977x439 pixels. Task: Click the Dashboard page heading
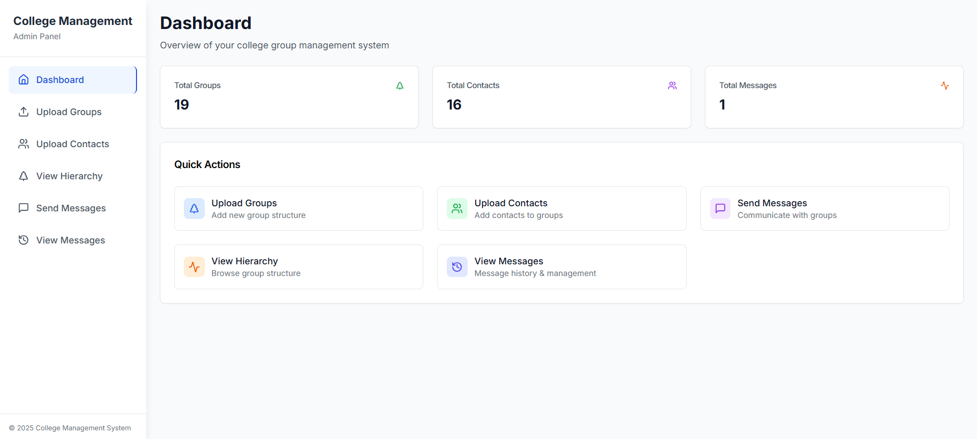(x=206, y=23)
